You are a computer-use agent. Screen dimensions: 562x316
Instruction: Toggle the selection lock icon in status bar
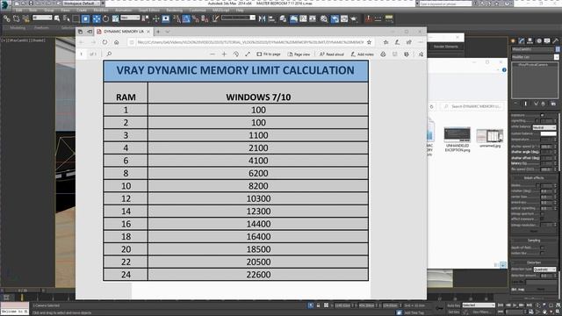[x=318, y=305]
